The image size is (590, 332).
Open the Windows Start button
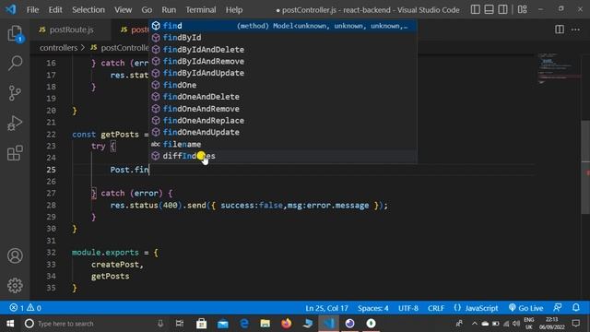click(x=10, y=324)
